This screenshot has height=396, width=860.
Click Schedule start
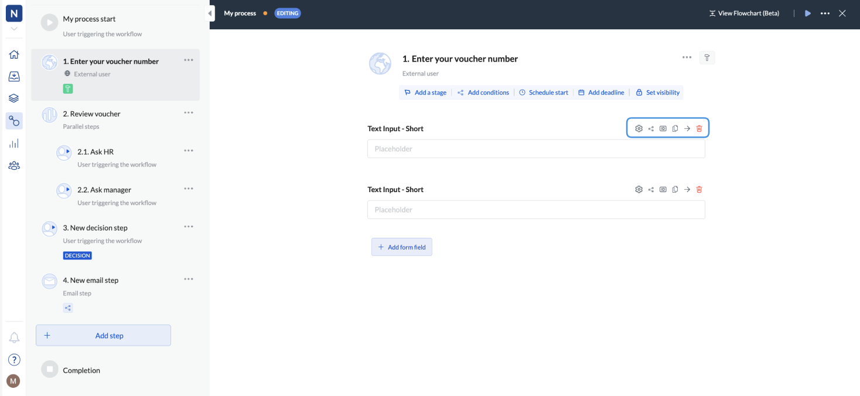coord(544,93)
